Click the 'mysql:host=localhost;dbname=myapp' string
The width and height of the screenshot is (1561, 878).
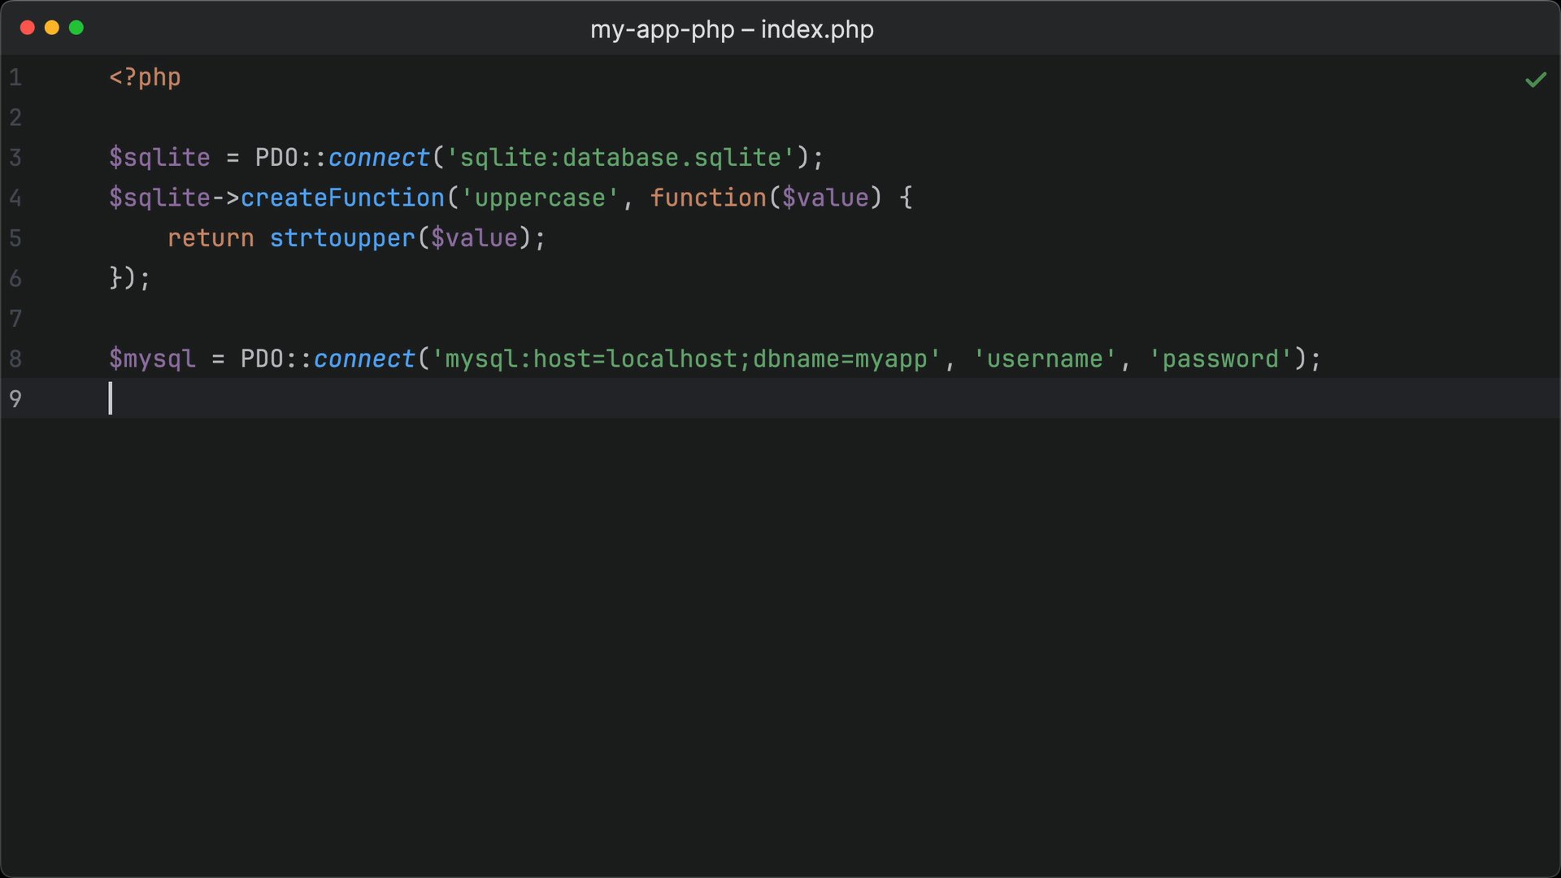(x=685, y=359)
